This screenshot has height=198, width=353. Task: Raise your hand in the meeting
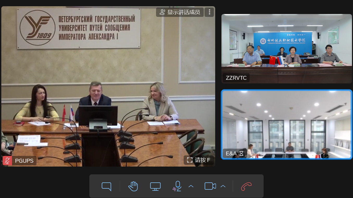(133, 186)
